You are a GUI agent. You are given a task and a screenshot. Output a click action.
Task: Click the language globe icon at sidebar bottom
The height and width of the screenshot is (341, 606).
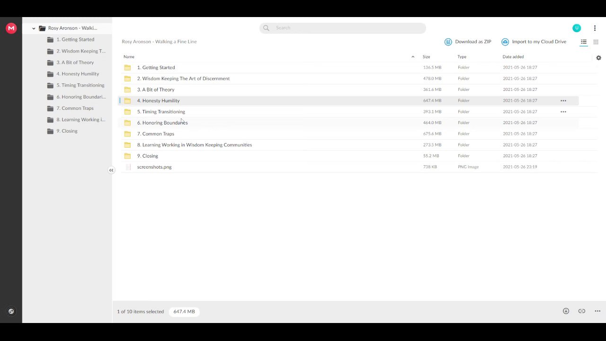pos(11,311)
